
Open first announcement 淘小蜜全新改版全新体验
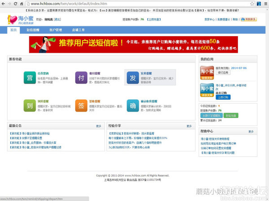coord(30,133)
